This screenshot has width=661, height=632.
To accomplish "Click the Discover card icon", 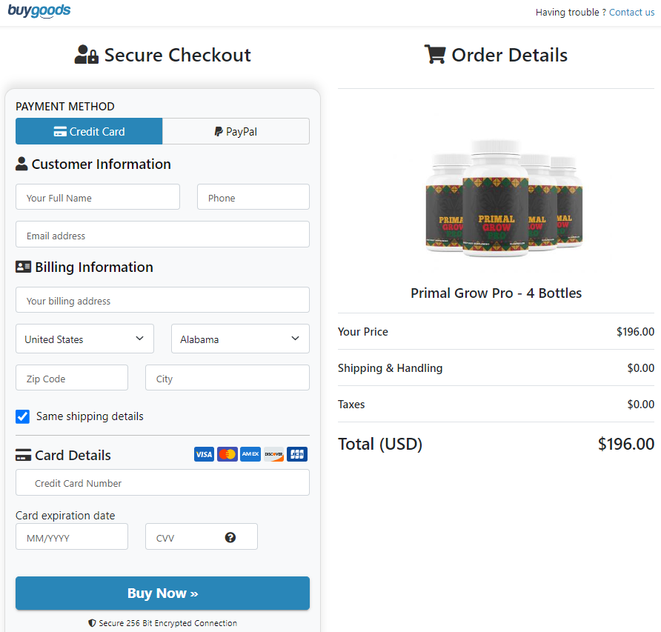I will [273, 453].
